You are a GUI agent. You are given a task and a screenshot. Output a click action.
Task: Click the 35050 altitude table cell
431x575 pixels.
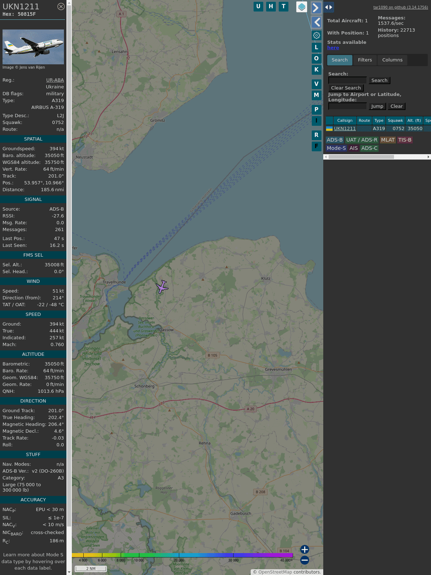pos(415,129)
